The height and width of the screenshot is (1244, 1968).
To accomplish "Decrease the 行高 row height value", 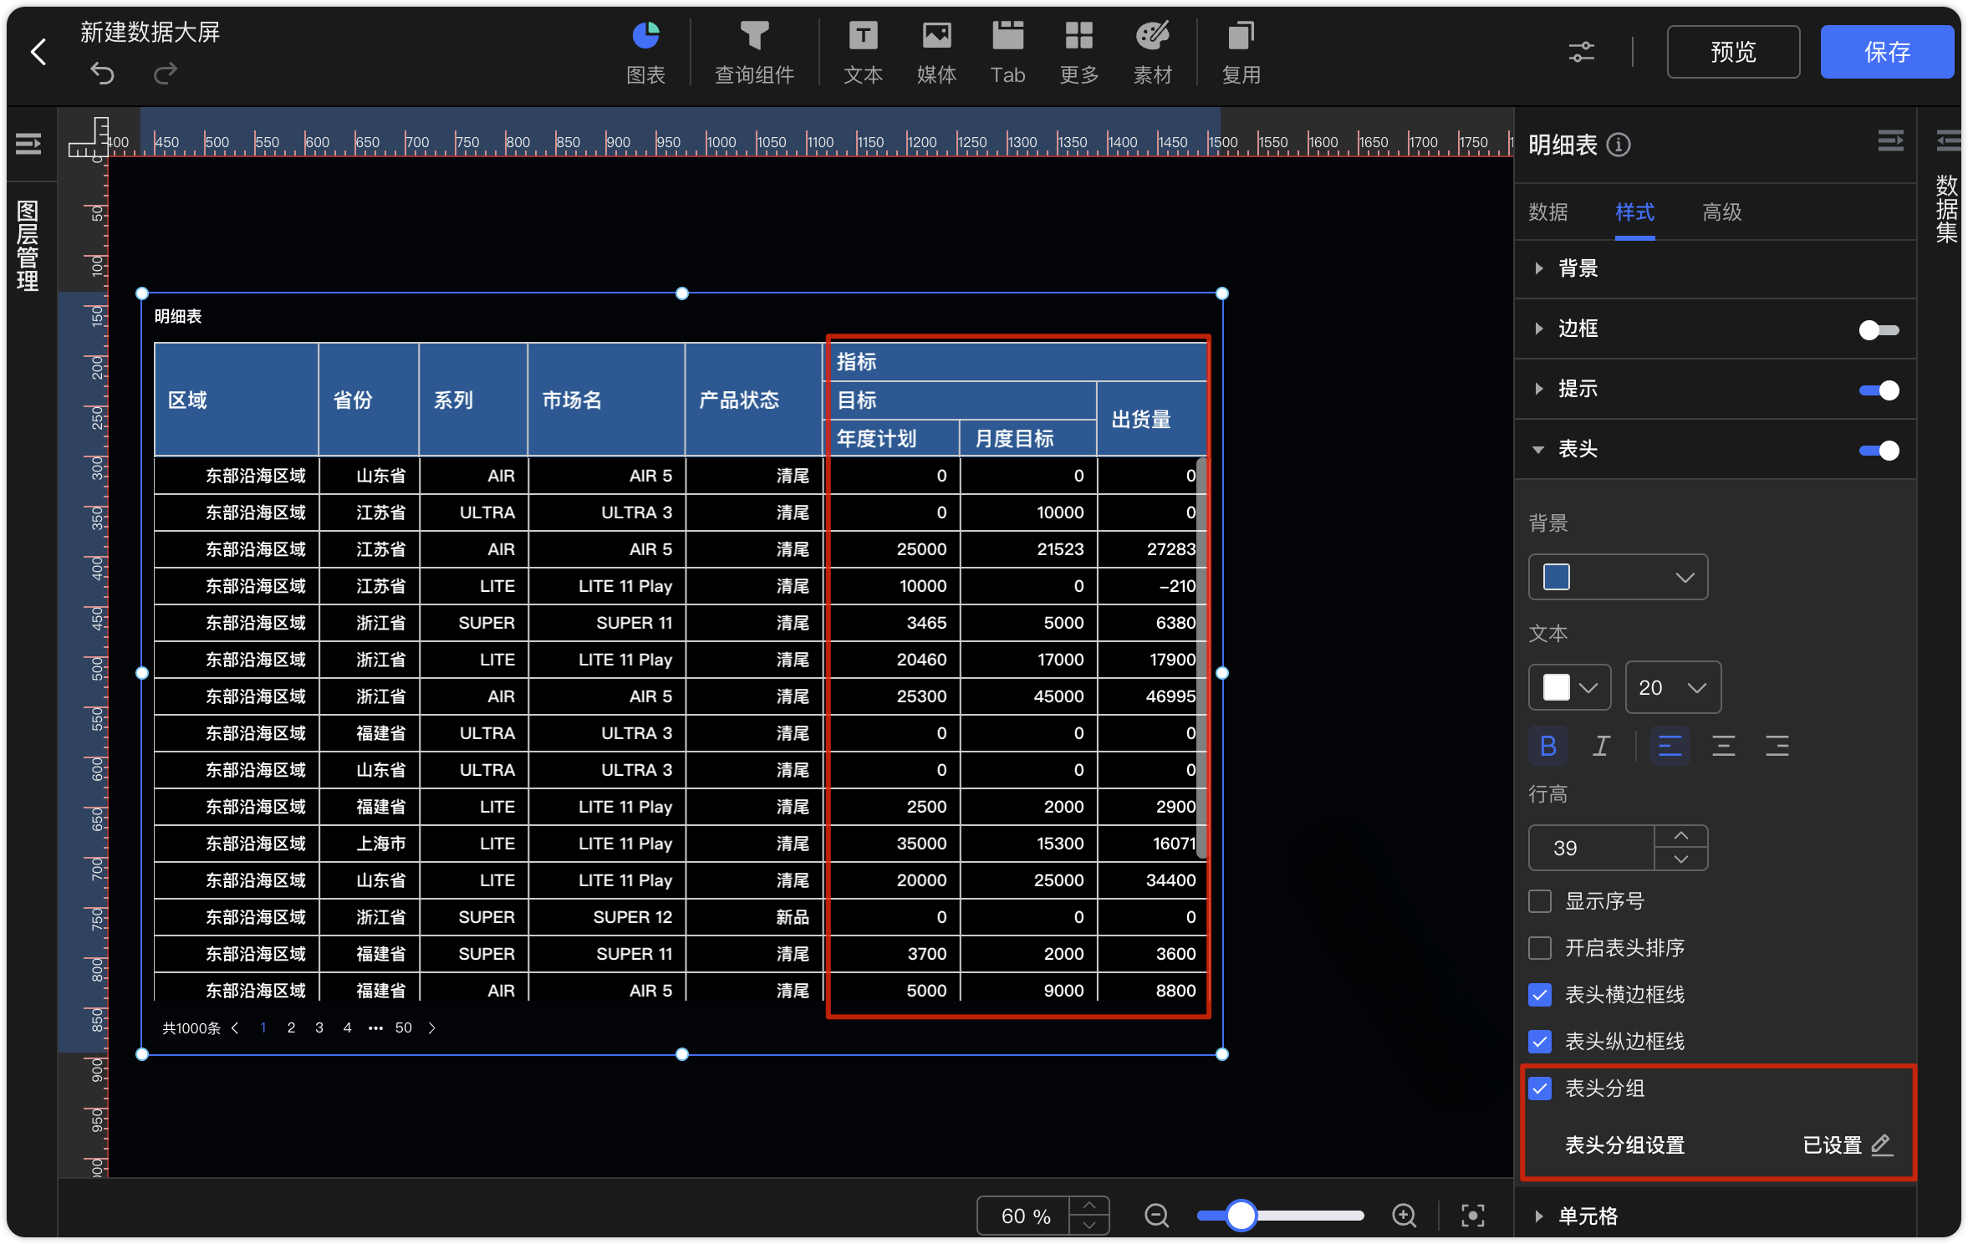I will click(x=1680, y=859).
